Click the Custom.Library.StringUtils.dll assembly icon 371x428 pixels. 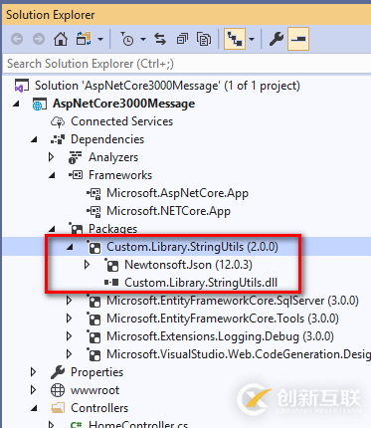111,283
